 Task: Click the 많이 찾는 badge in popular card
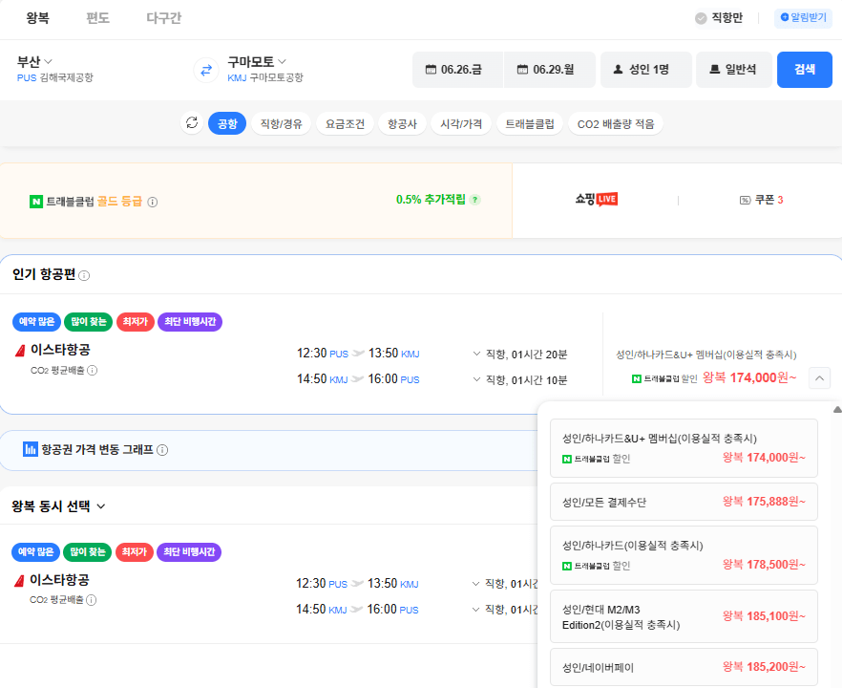click(88, 322)
